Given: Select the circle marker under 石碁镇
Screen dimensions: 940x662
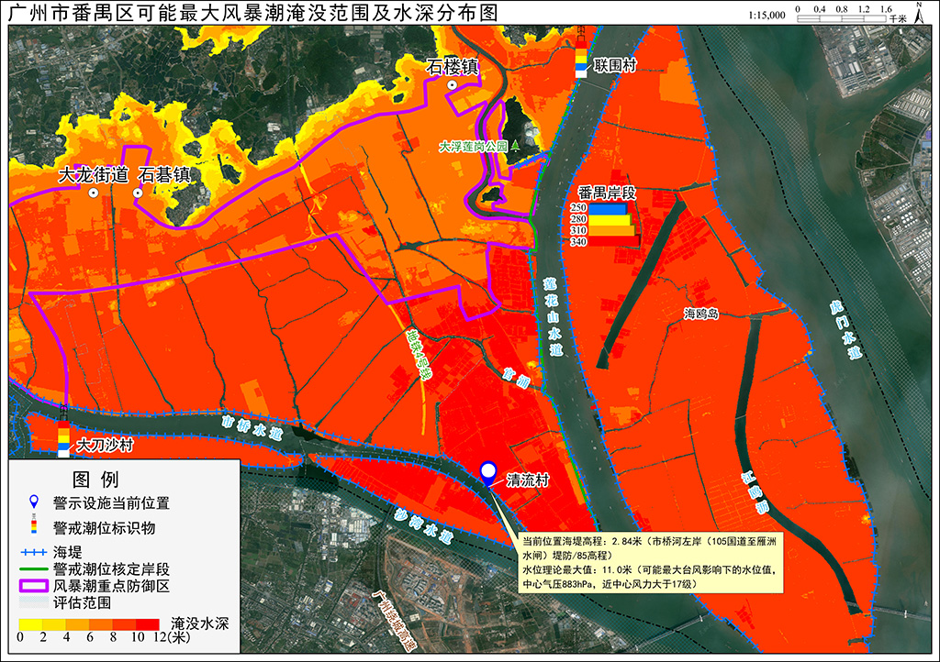Looking at the screenshot, I should pos(138,193).
